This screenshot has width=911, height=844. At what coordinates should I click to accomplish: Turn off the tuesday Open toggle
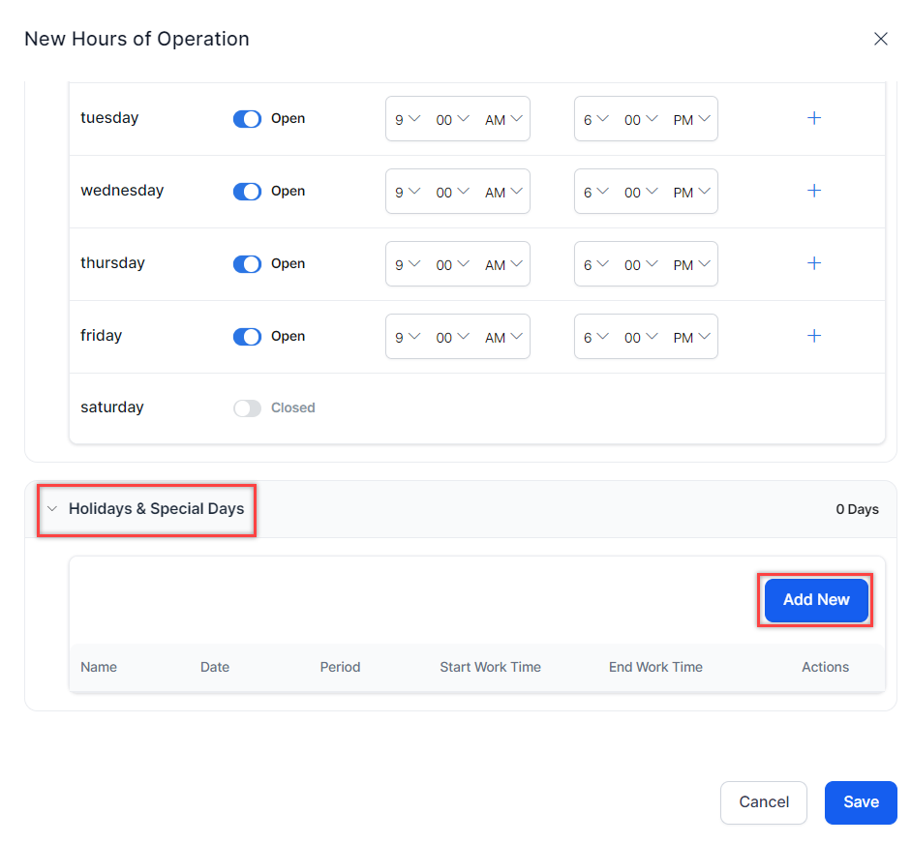247,119
